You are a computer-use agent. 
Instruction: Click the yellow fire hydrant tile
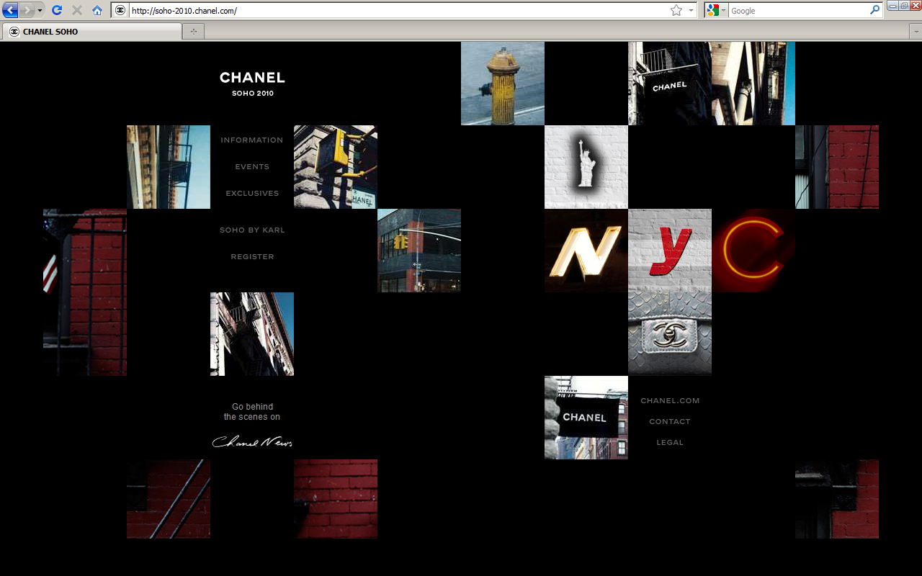click(x=503, y=84)
